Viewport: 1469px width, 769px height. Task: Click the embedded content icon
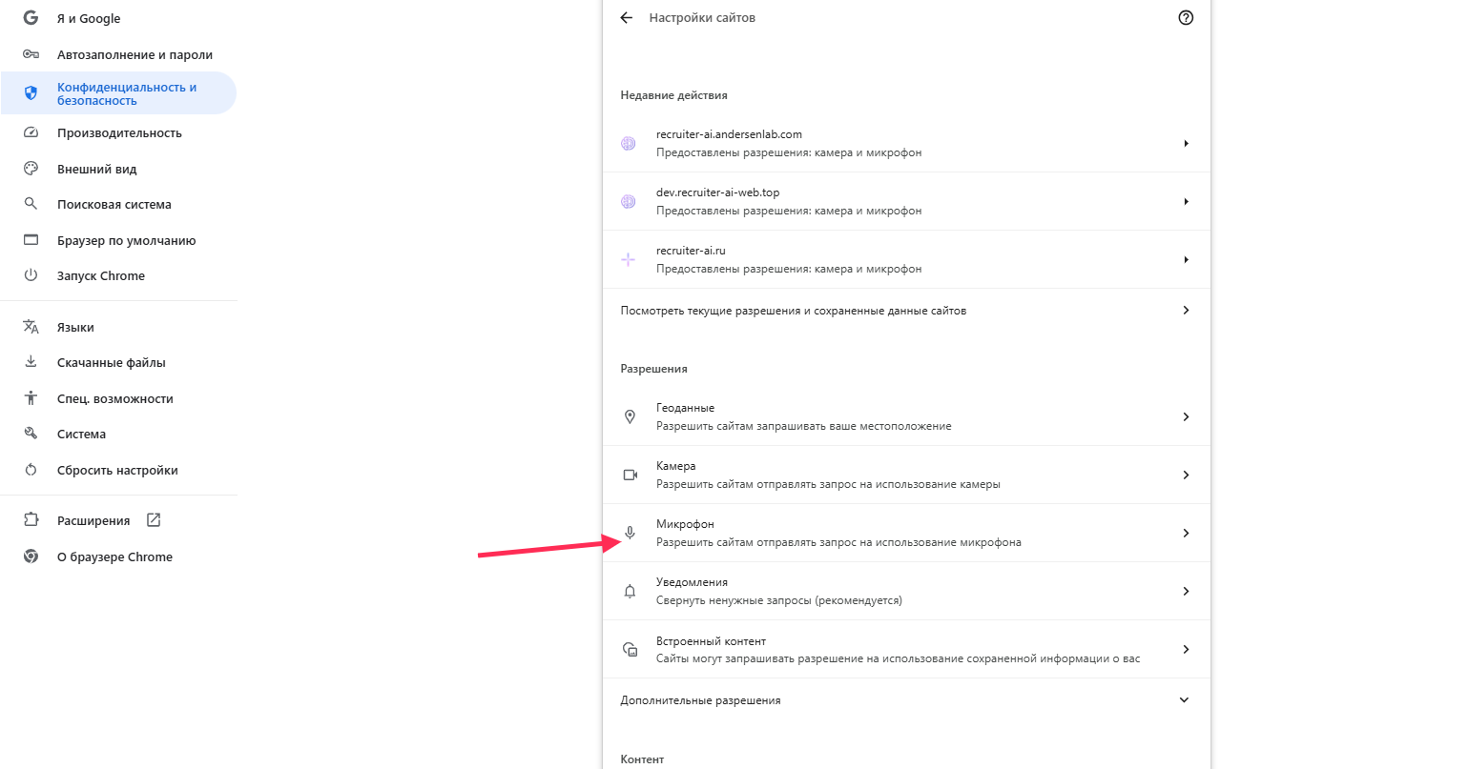pyautogui.click(x=630, y=650)
